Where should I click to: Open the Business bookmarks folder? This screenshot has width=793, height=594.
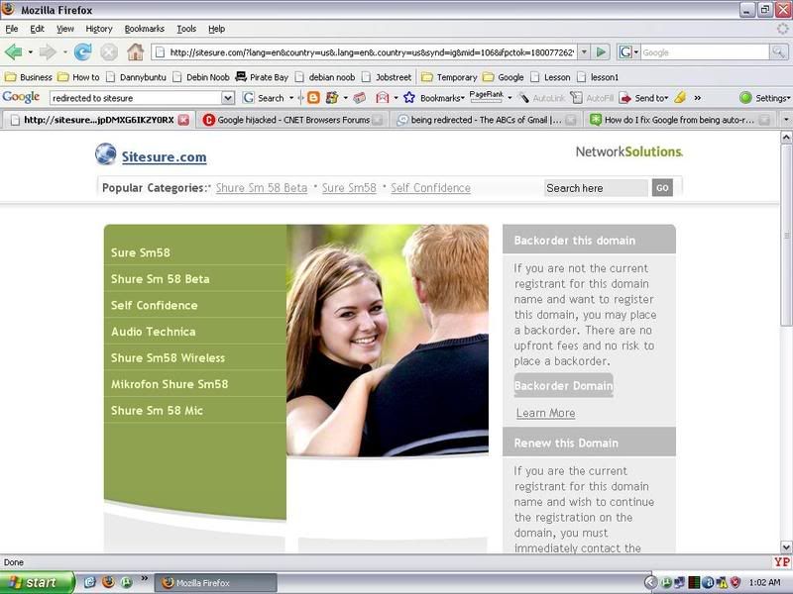[29, 77]
